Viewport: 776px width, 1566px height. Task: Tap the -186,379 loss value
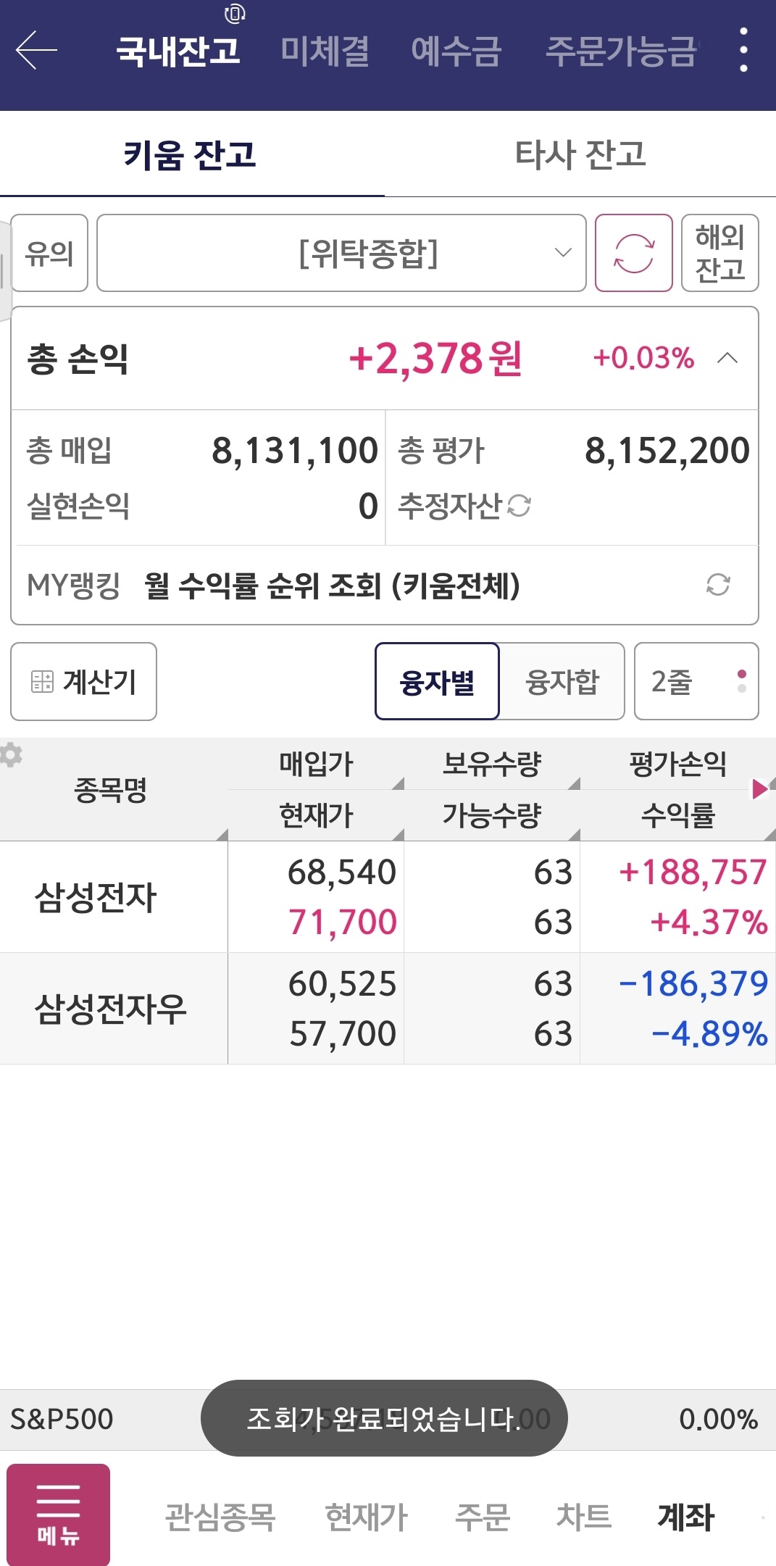pos(693,983)
